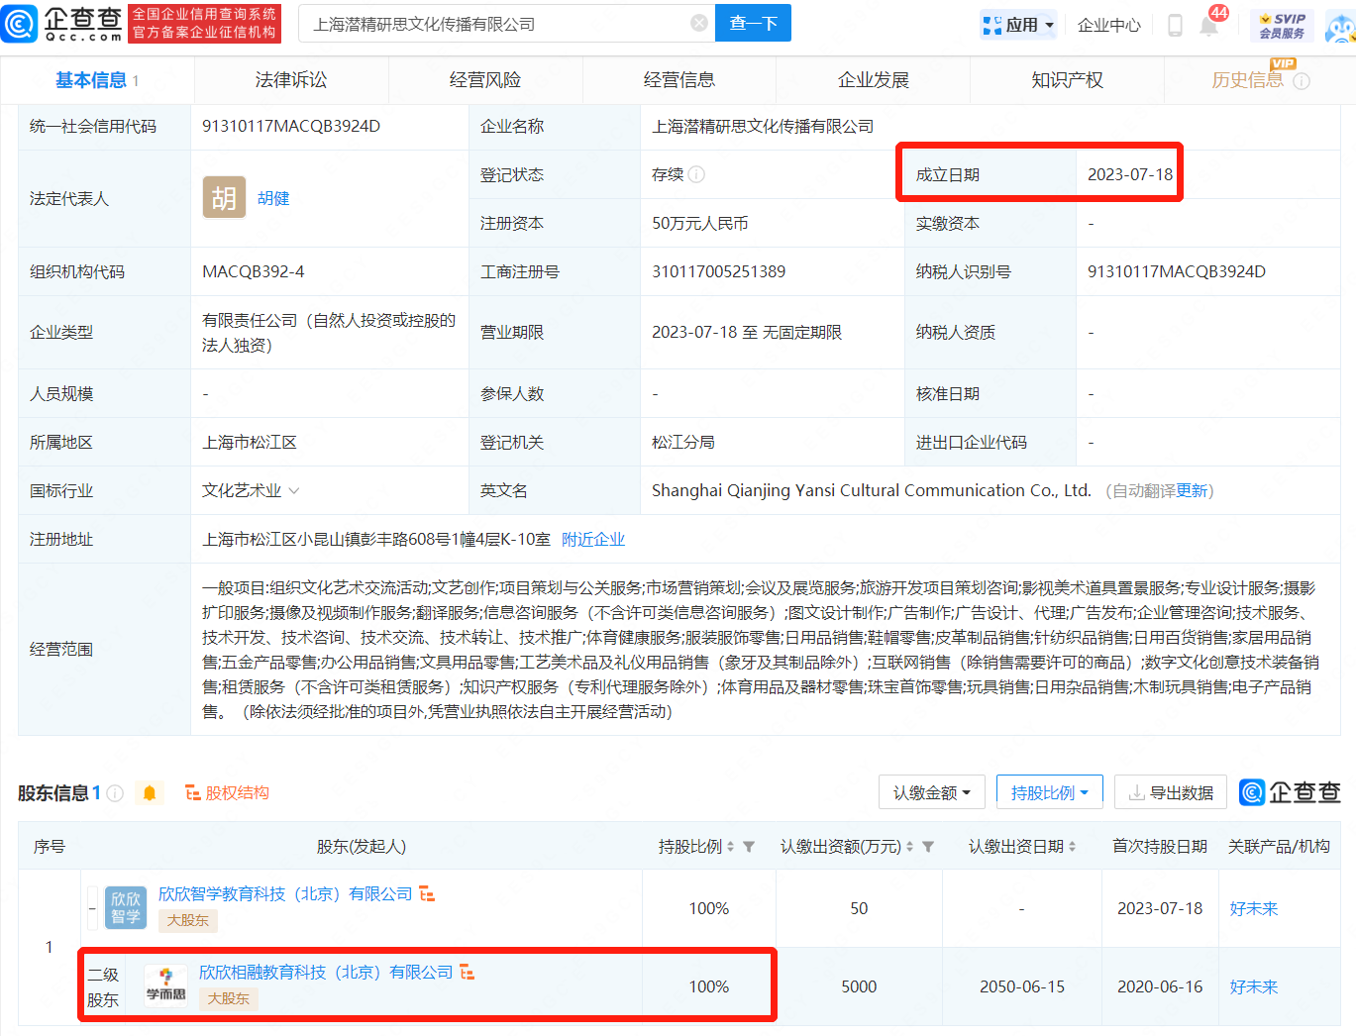Click unified credit code 91310117MACQB3924D value
Screen dimensions: 1356x1036
[291, 126]
